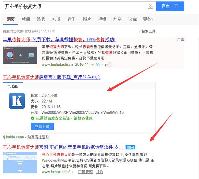Viewport: 199px width, 179px height.
Task: Click the 百度一下 search button
Action: [170, 6]
